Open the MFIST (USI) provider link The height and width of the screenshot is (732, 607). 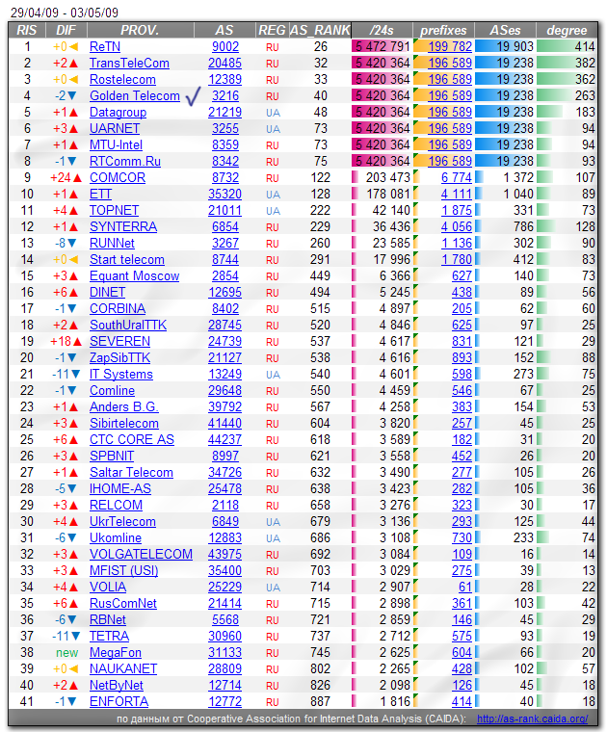pos(124,570)
